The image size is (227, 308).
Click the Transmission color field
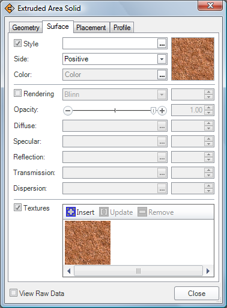tap(110, 173)
